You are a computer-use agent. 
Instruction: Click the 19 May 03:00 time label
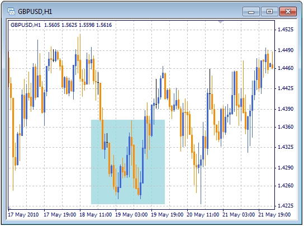(131, 215)
